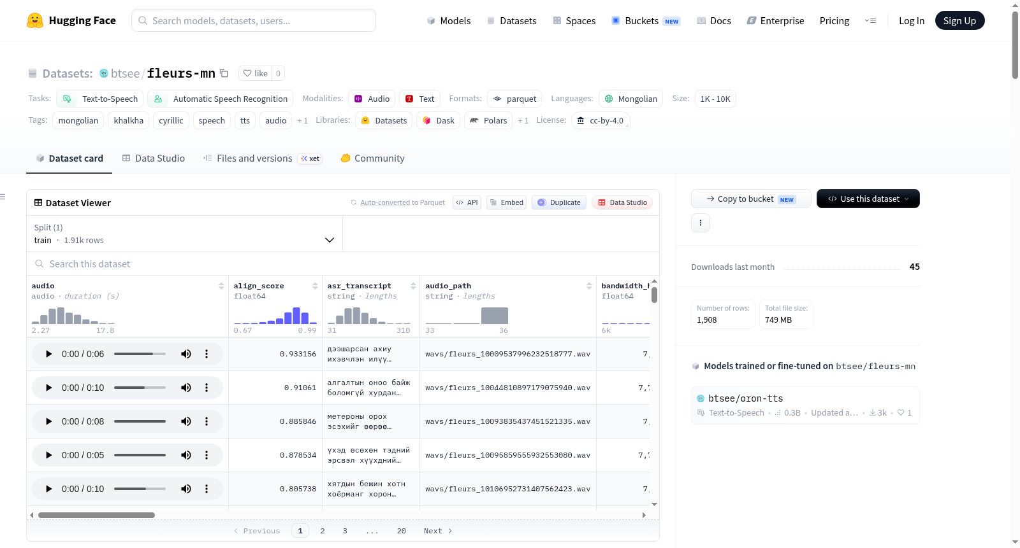The image size is (1020, 548).
Task: Click Copy to bucket button
Action: tap(751, 199)
